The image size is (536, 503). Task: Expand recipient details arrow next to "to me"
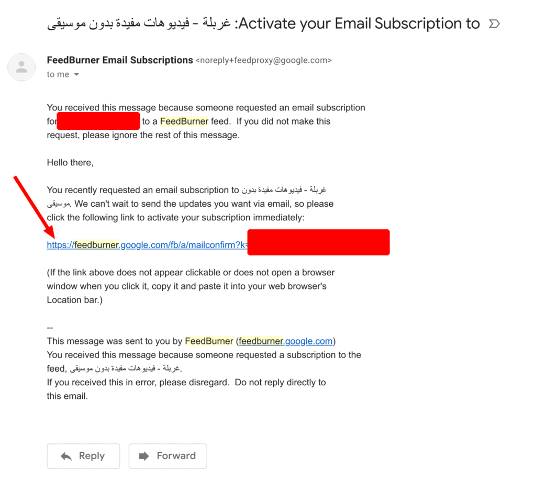[x=76, y=75]
